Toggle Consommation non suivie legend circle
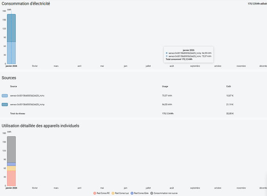 pyautogui.click(x=152, y=193)
